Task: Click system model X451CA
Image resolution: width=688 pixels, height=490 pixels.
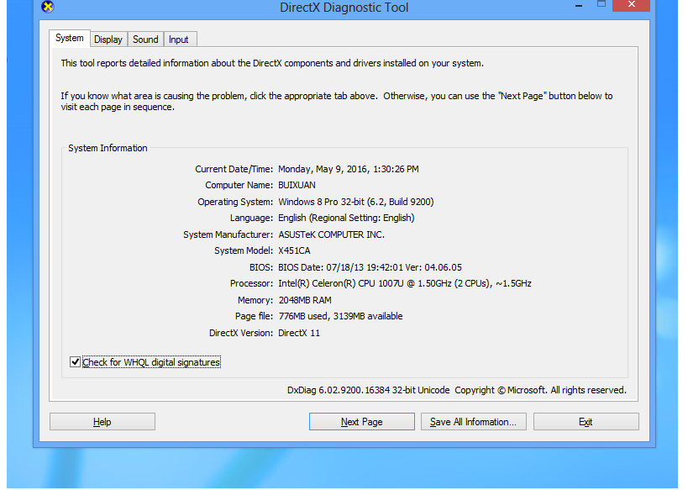Action: (294, 250)
